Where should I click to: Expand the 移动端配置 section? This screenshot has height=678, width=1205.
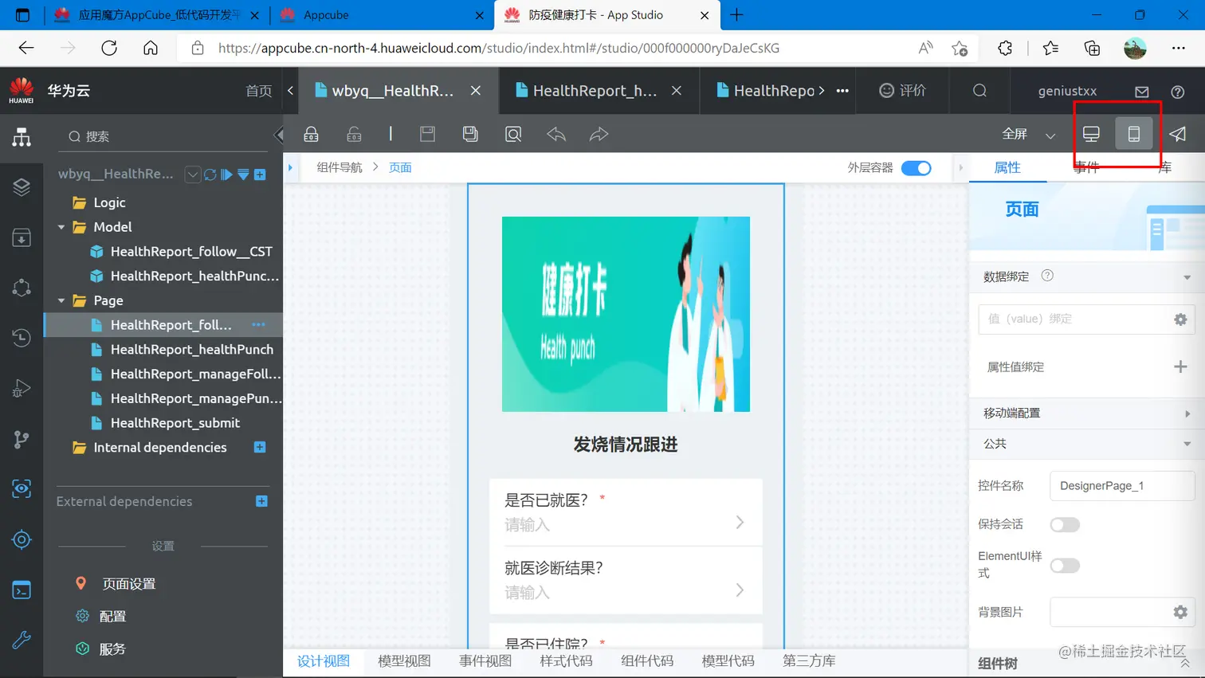tap(1087, 413)
